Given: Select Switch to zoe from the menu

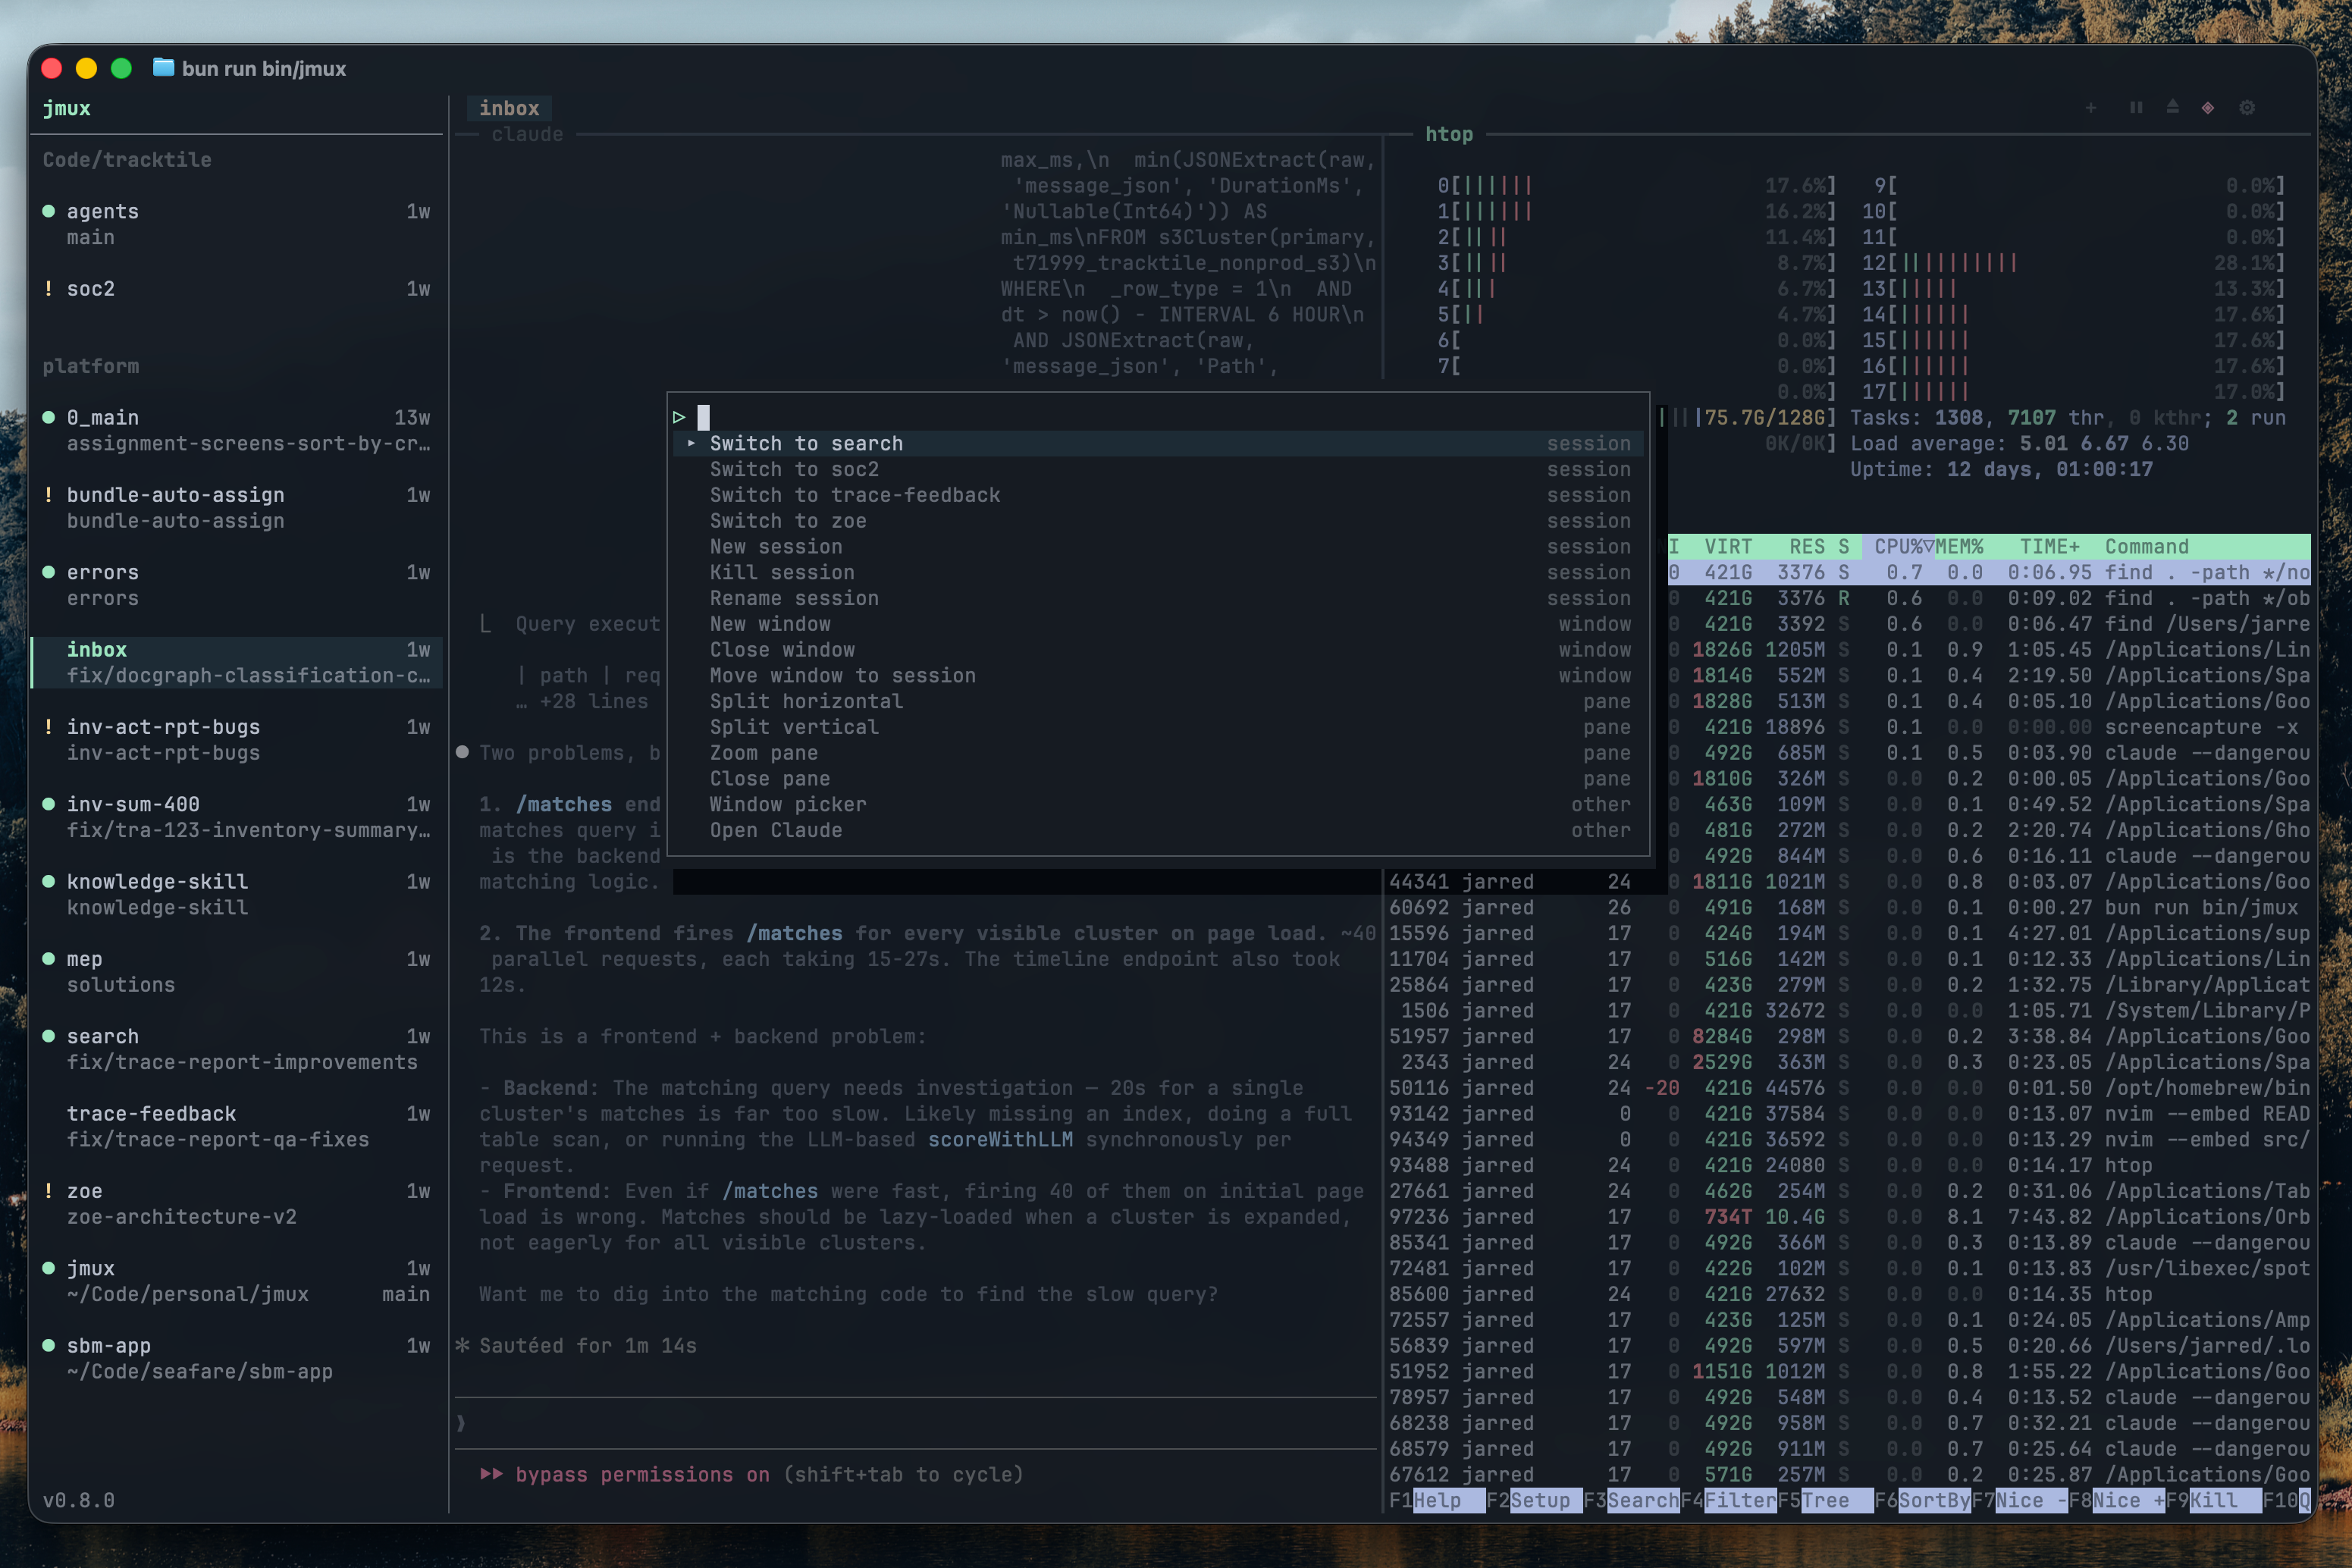Looking at the screenshot, I should (x=789, y=520).
